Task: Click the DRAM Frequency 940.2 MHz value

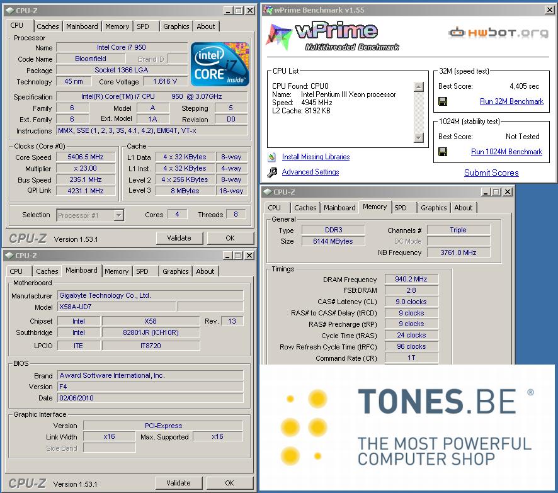Action: tap(411, 279)
